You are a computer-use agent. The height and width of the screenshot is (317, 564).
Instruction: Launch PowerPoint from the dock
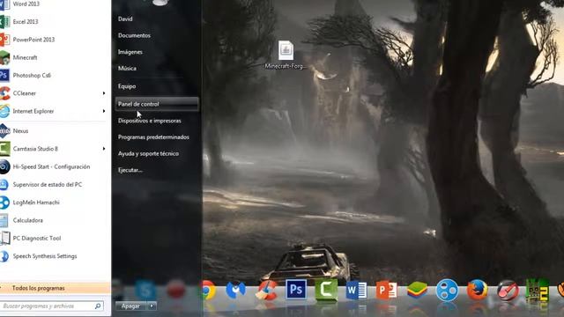point(387,290)
